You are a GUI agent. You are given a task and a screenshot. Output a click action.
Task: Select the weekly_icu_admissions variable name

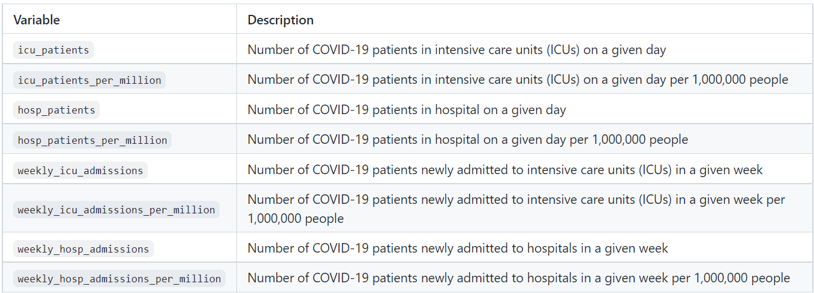pos(80,171)
